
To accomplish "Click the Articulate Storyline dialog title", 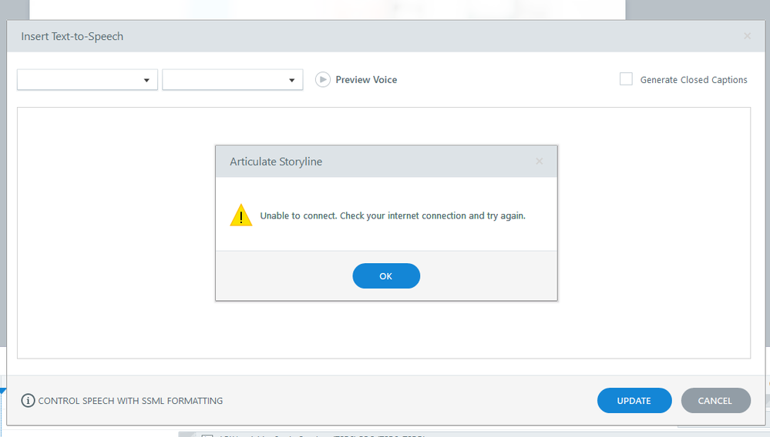I will coord(276,162).
